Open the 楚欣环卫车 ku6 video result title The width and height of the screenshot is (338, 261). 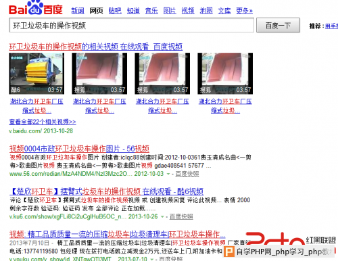click(106, 191)
